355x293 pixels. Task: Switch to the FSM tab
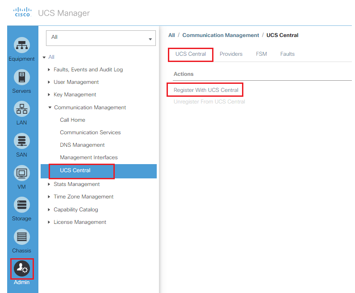tap(261, 54)
